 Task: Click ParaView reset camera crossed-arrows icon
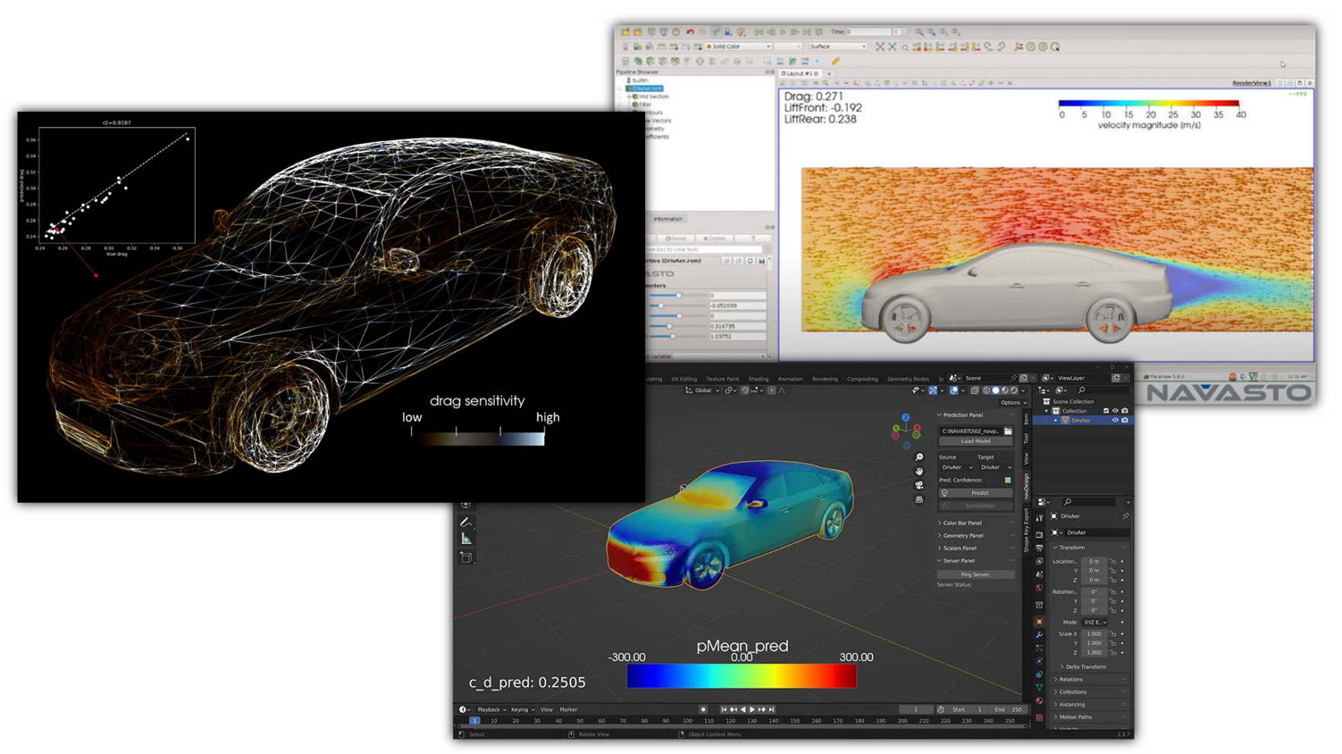(x=880, y=46)
